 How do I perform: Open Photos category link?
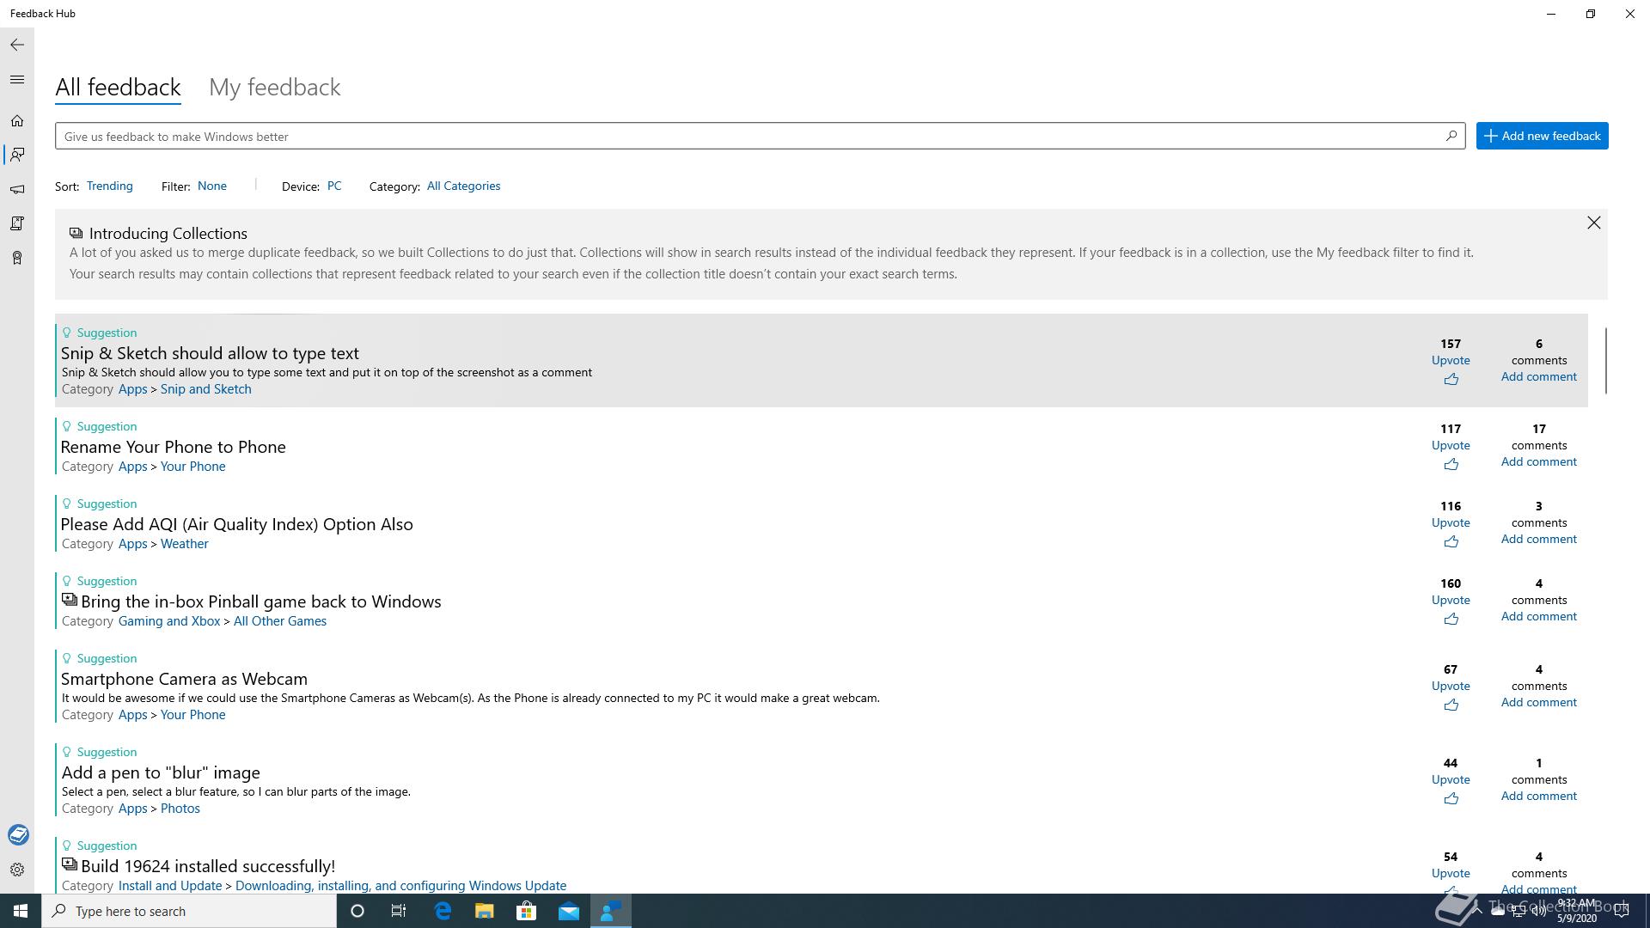[x=180, y=809]
